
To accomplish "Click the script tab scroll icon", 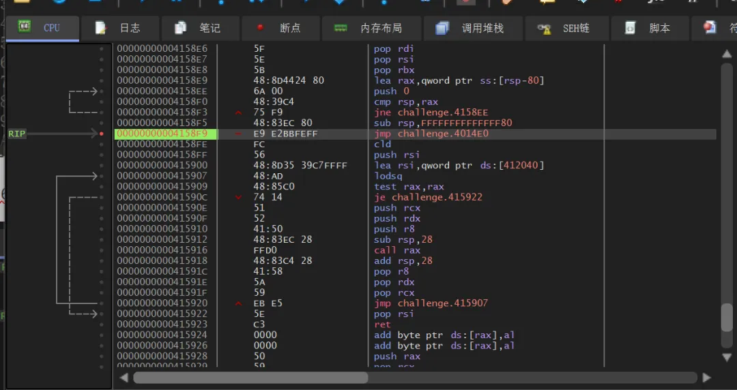I will 630,28.
